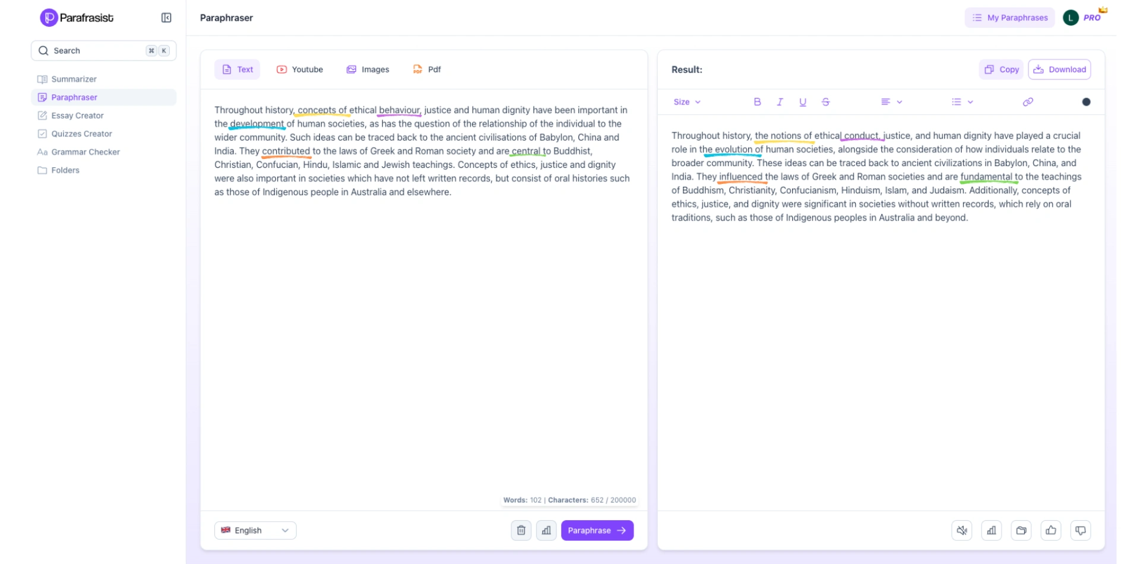The height and width of the screenshot is (564, 1140).
Task: Toggle italic formatting in result toolbar
Action: coord(780,102)
